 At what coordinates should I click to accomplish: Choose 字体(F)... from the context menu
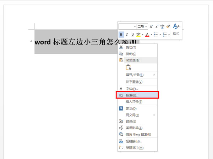coord(132,89)
